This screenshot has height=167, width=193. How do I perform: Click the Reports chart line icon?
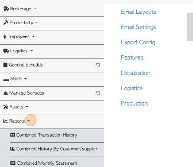[6, 121]
